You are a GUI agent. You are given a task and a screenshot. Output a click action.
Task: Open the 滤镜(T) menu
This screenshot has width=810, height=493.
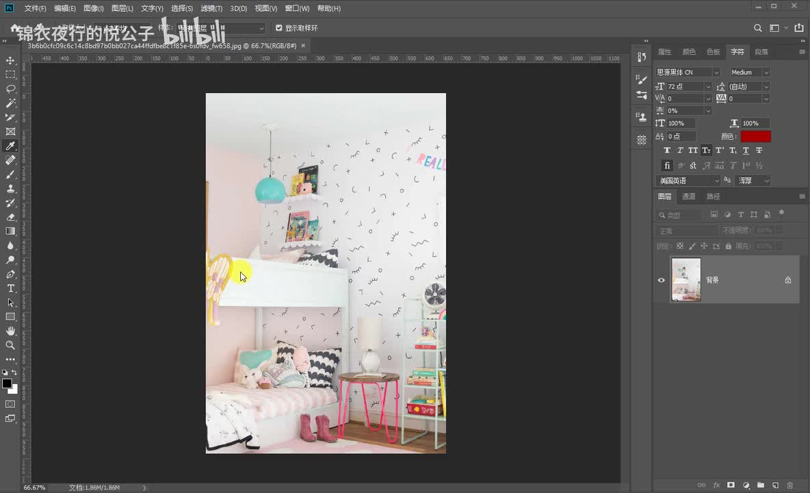point(211,8)
